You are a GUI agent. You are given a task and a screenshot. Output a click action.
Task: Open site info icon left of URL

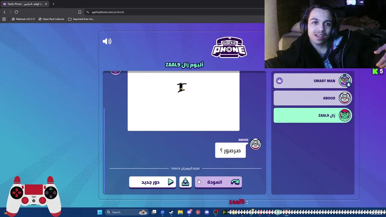coord(87,12)
